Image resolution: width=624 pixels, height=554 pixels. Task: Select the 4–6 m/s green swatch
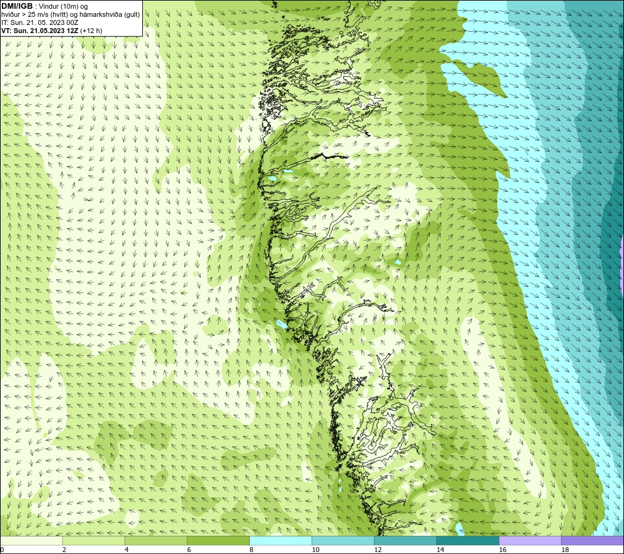pos(156,540)
